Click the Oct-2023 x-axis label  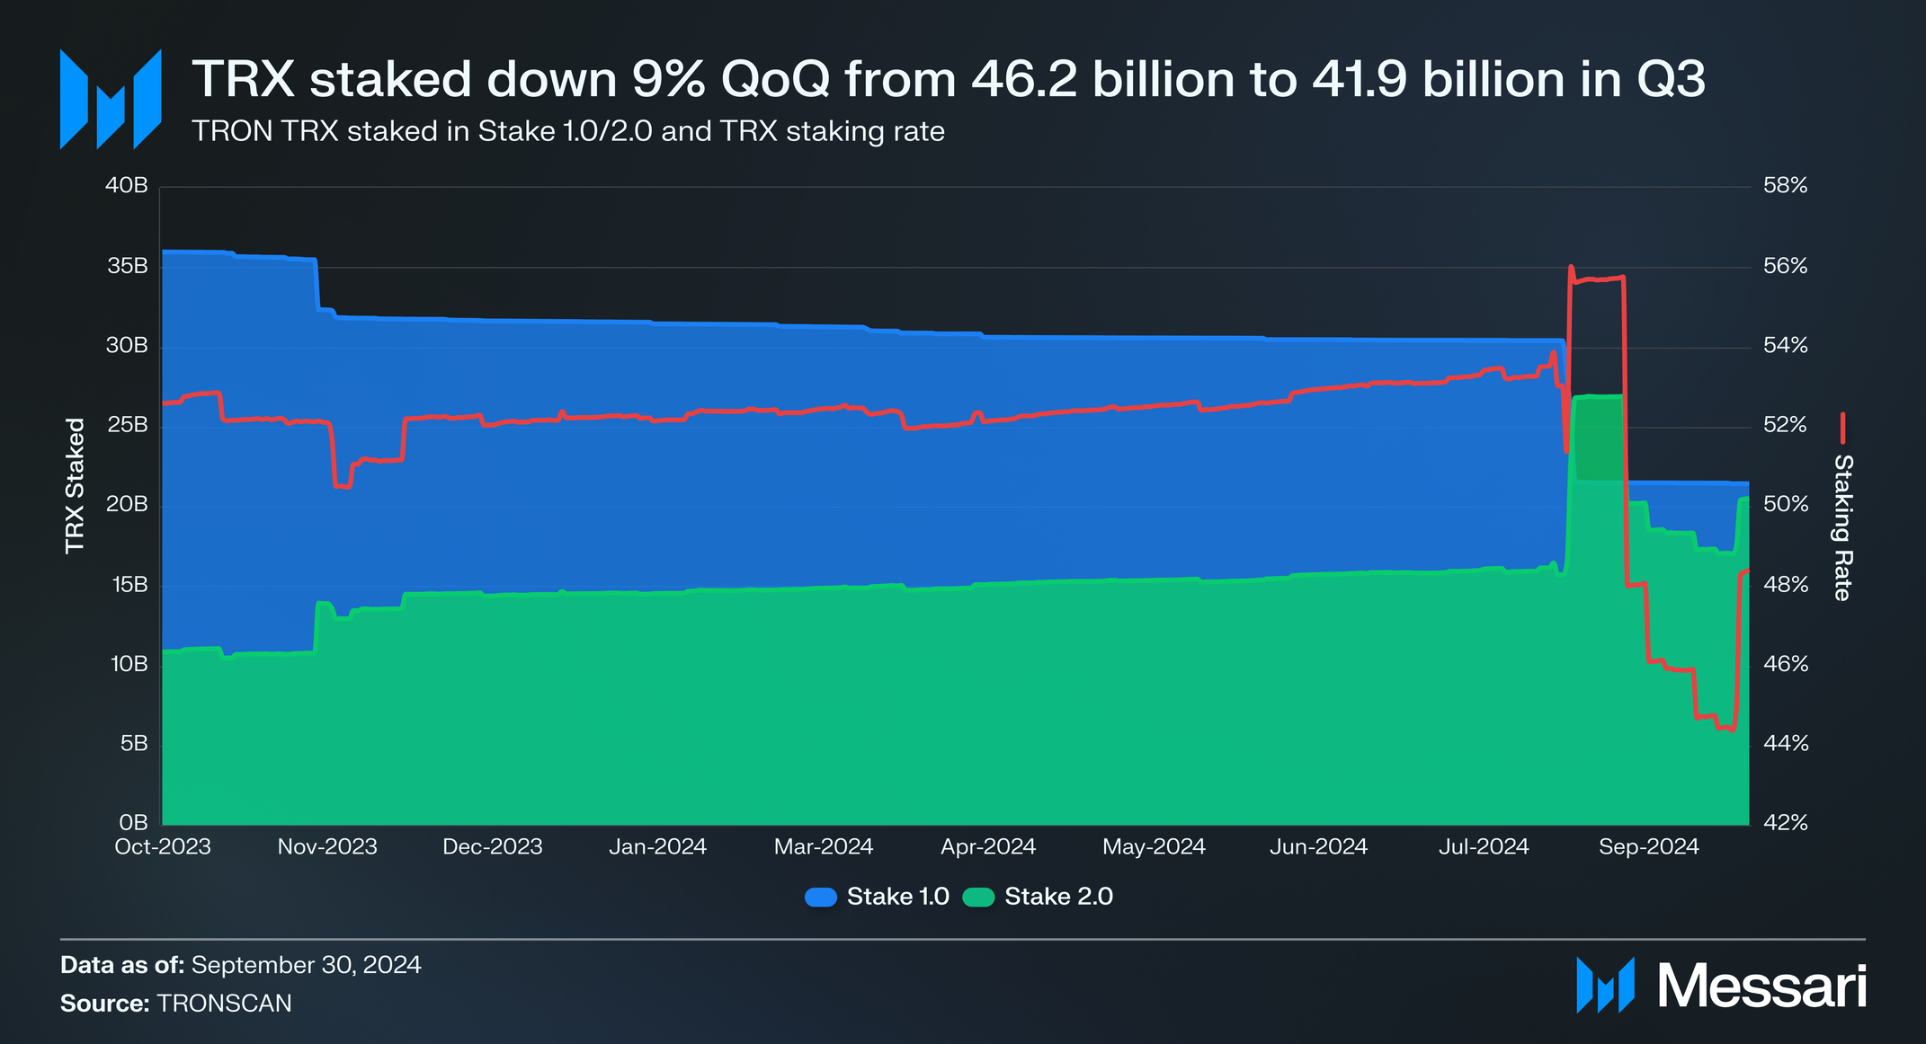coord(163,847)
